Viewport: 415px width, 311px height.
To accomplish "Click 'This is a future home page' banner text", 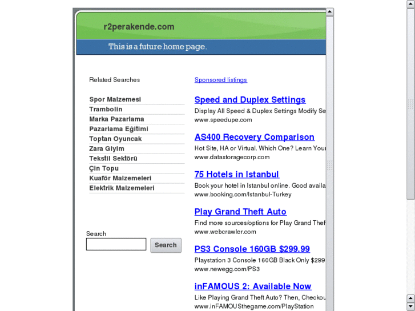I will pyautogui.click(x=158, y=47).
